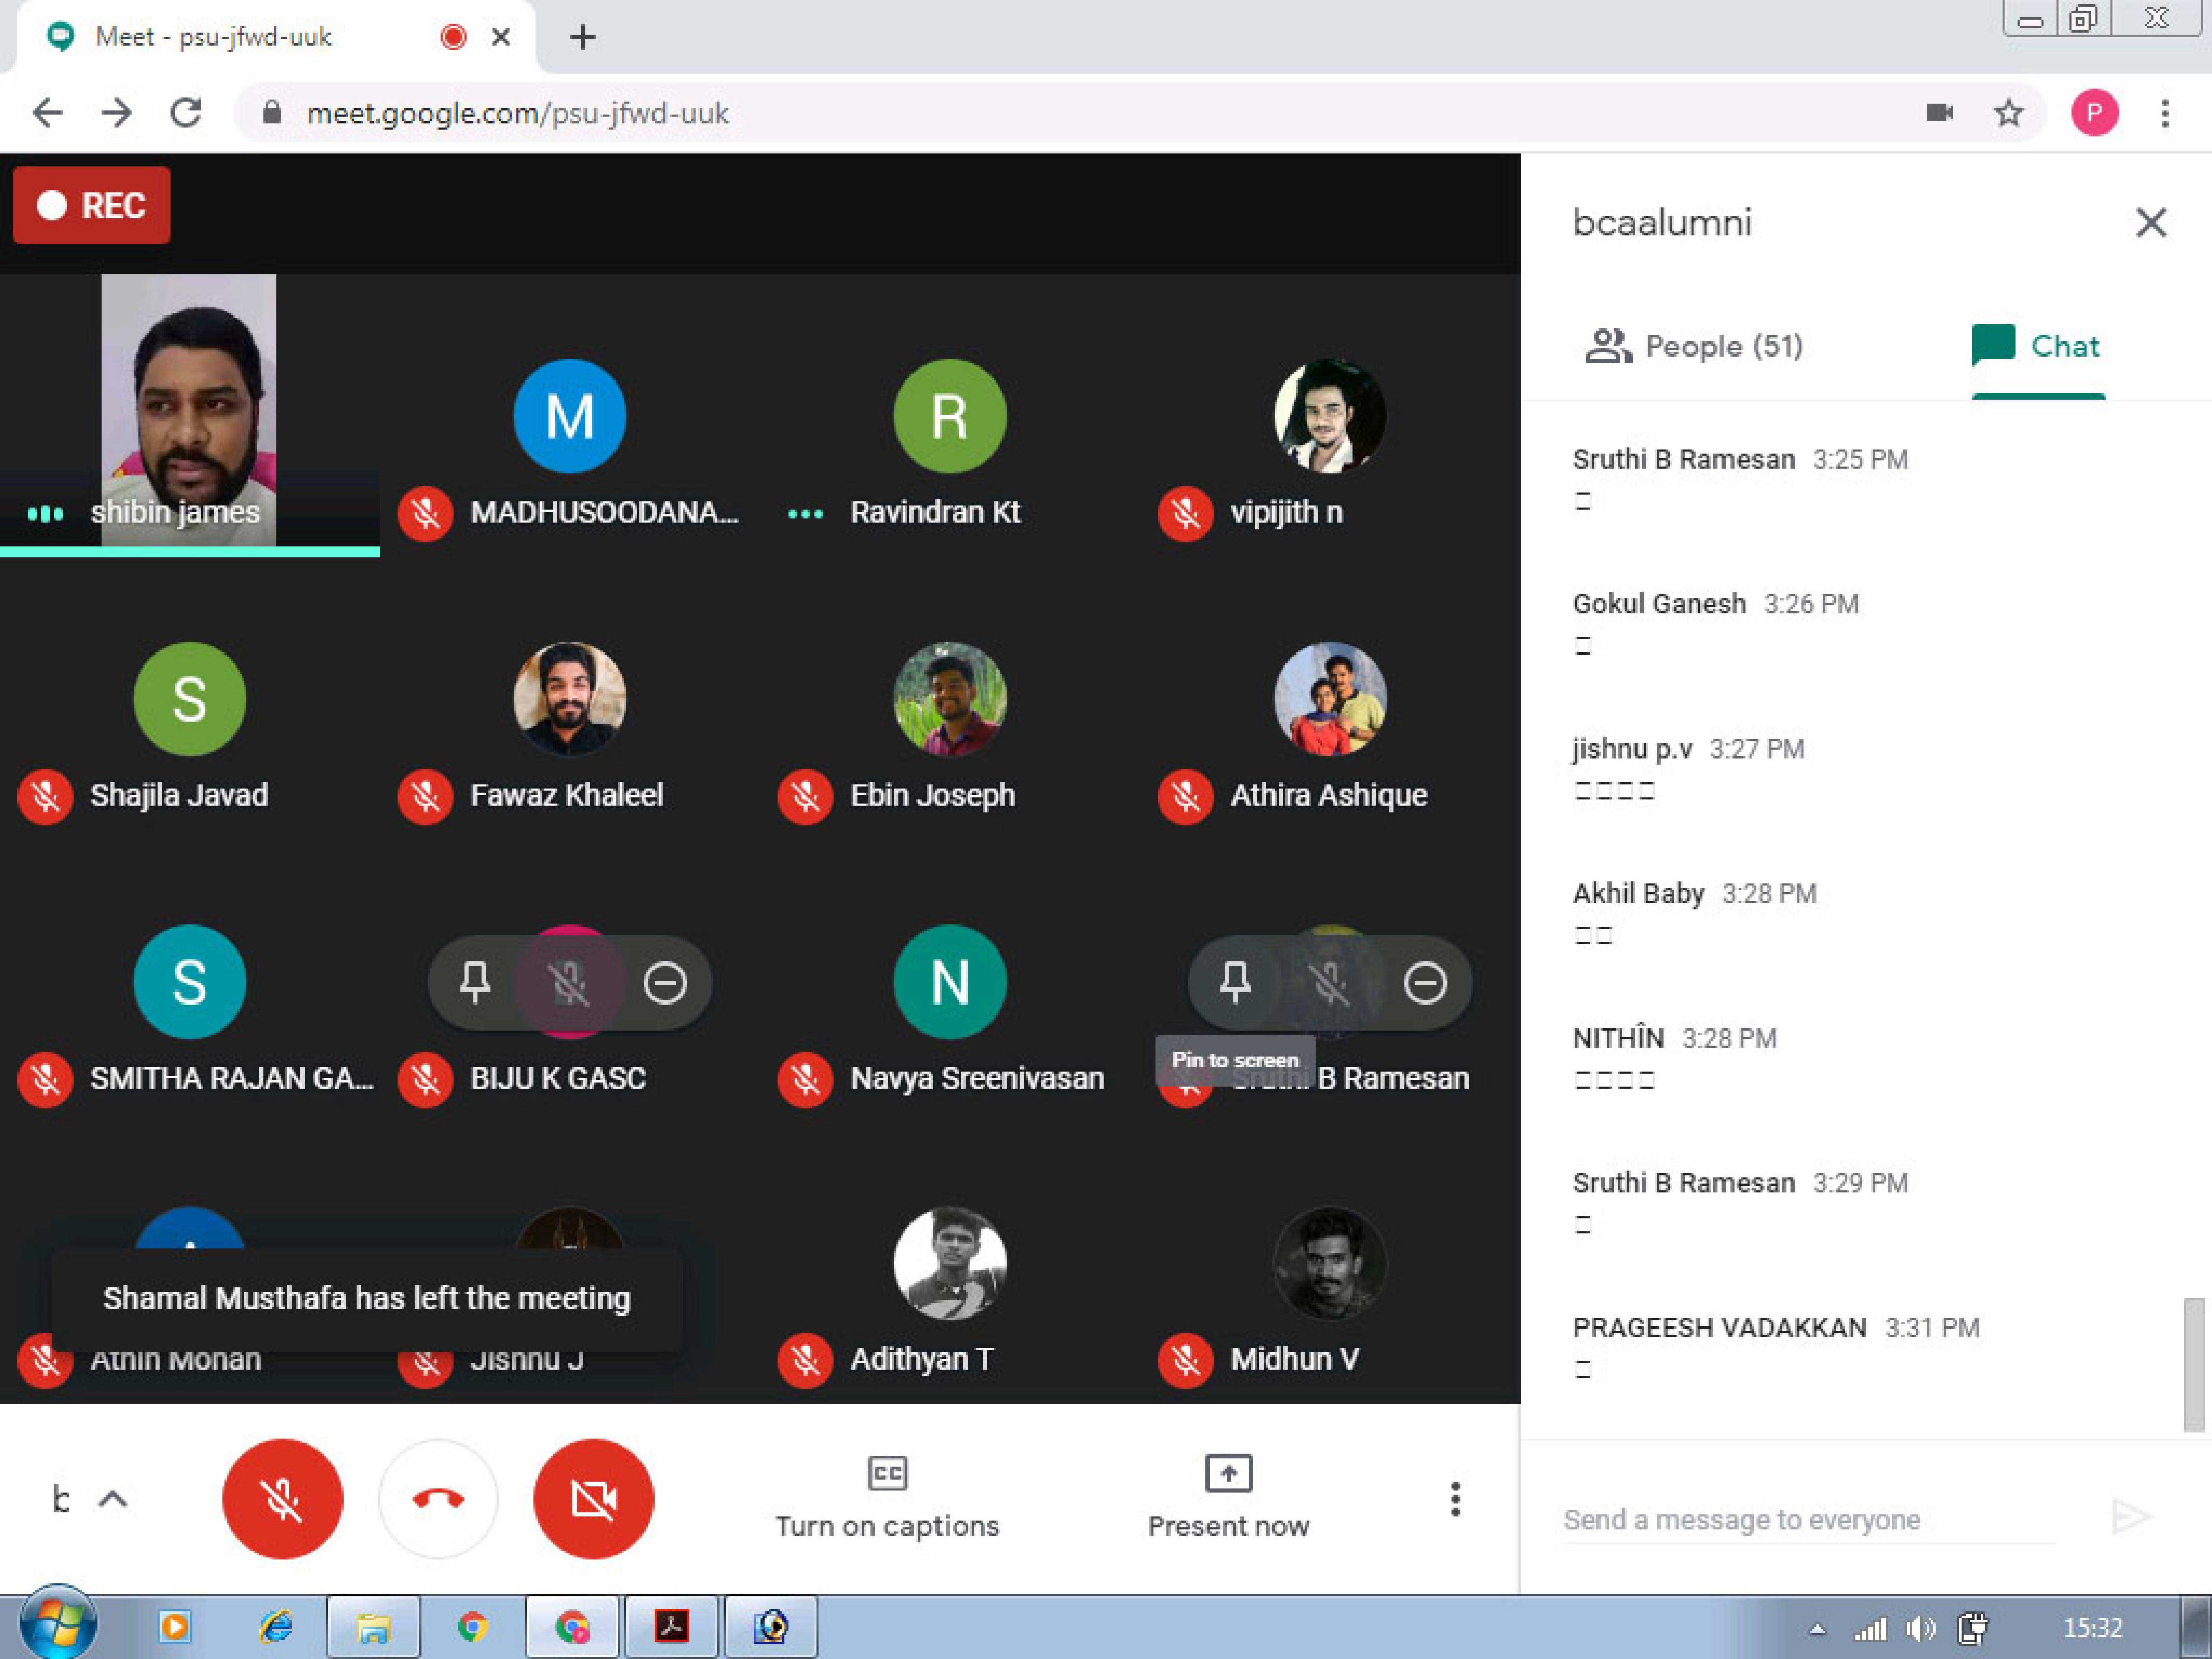2212x1659 pixels.
Task: Click Midhun V muted mic icon
Action: point(1186,1361)
